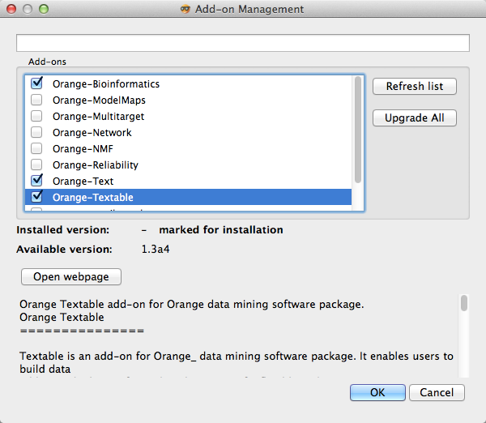Click the Upgrade All button
The image size is (486, 423).
(x=415, y=117)
